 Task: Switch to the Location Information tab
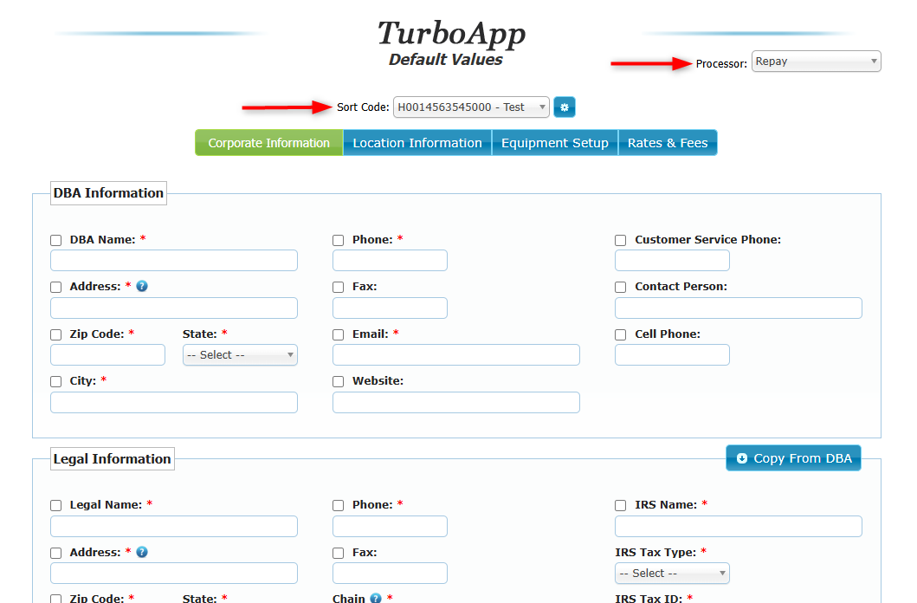click(417, 143)
